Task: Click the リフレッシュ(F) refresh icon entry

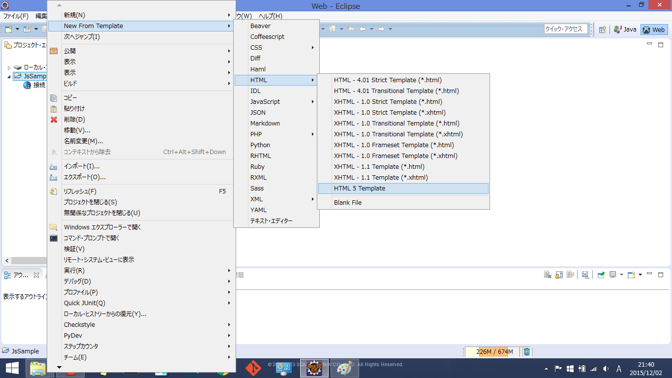Action: (x=141, y=191)
